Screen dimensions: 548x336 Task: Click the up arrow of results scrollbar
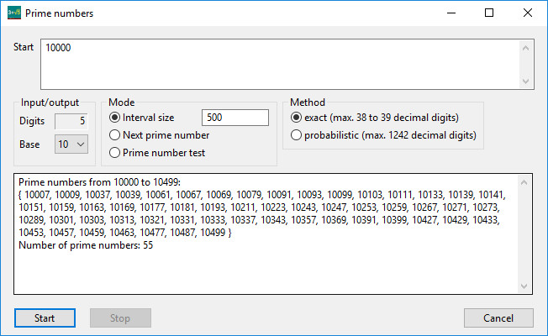(524, 182)
